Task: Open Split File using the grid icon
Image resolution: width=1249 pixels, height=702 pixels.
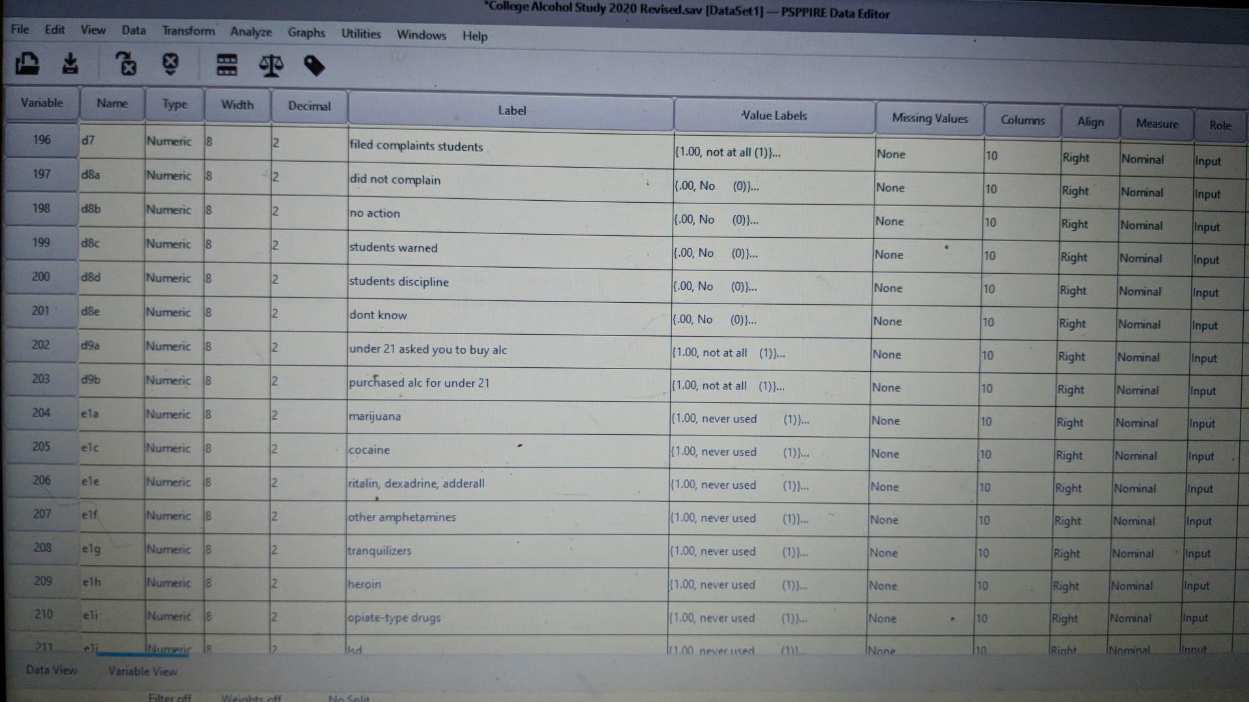Action: [x=226, y=65]
